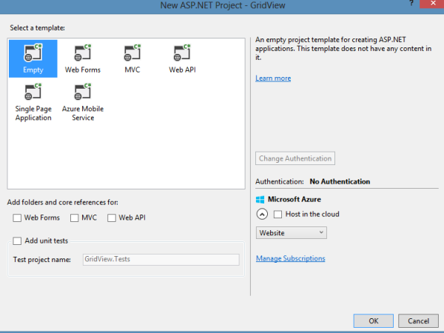
Task: Select Single Page Application template
Action: pyautogui.click(x=33, y=102)
